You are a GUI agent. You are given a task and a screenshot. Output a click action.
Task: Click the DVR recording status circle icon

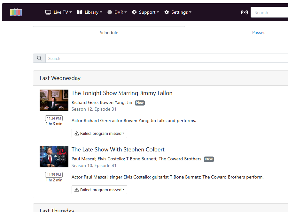pyautogui.click(x=110, y=12)
